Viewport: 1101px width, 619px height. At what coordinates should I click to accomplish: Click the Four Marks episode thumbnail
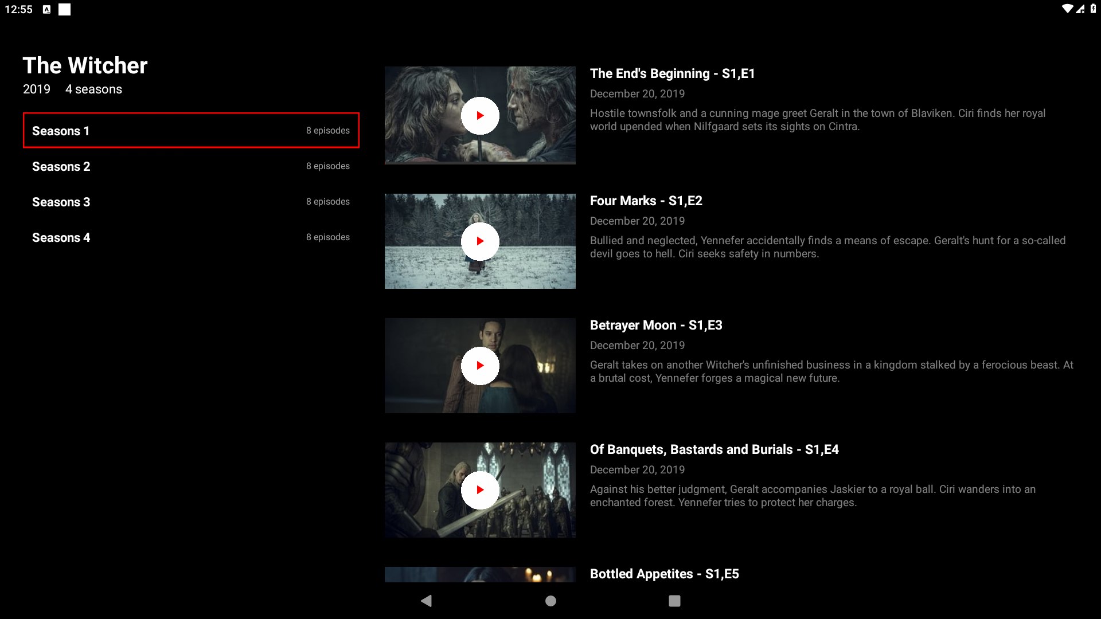[481, 241]
